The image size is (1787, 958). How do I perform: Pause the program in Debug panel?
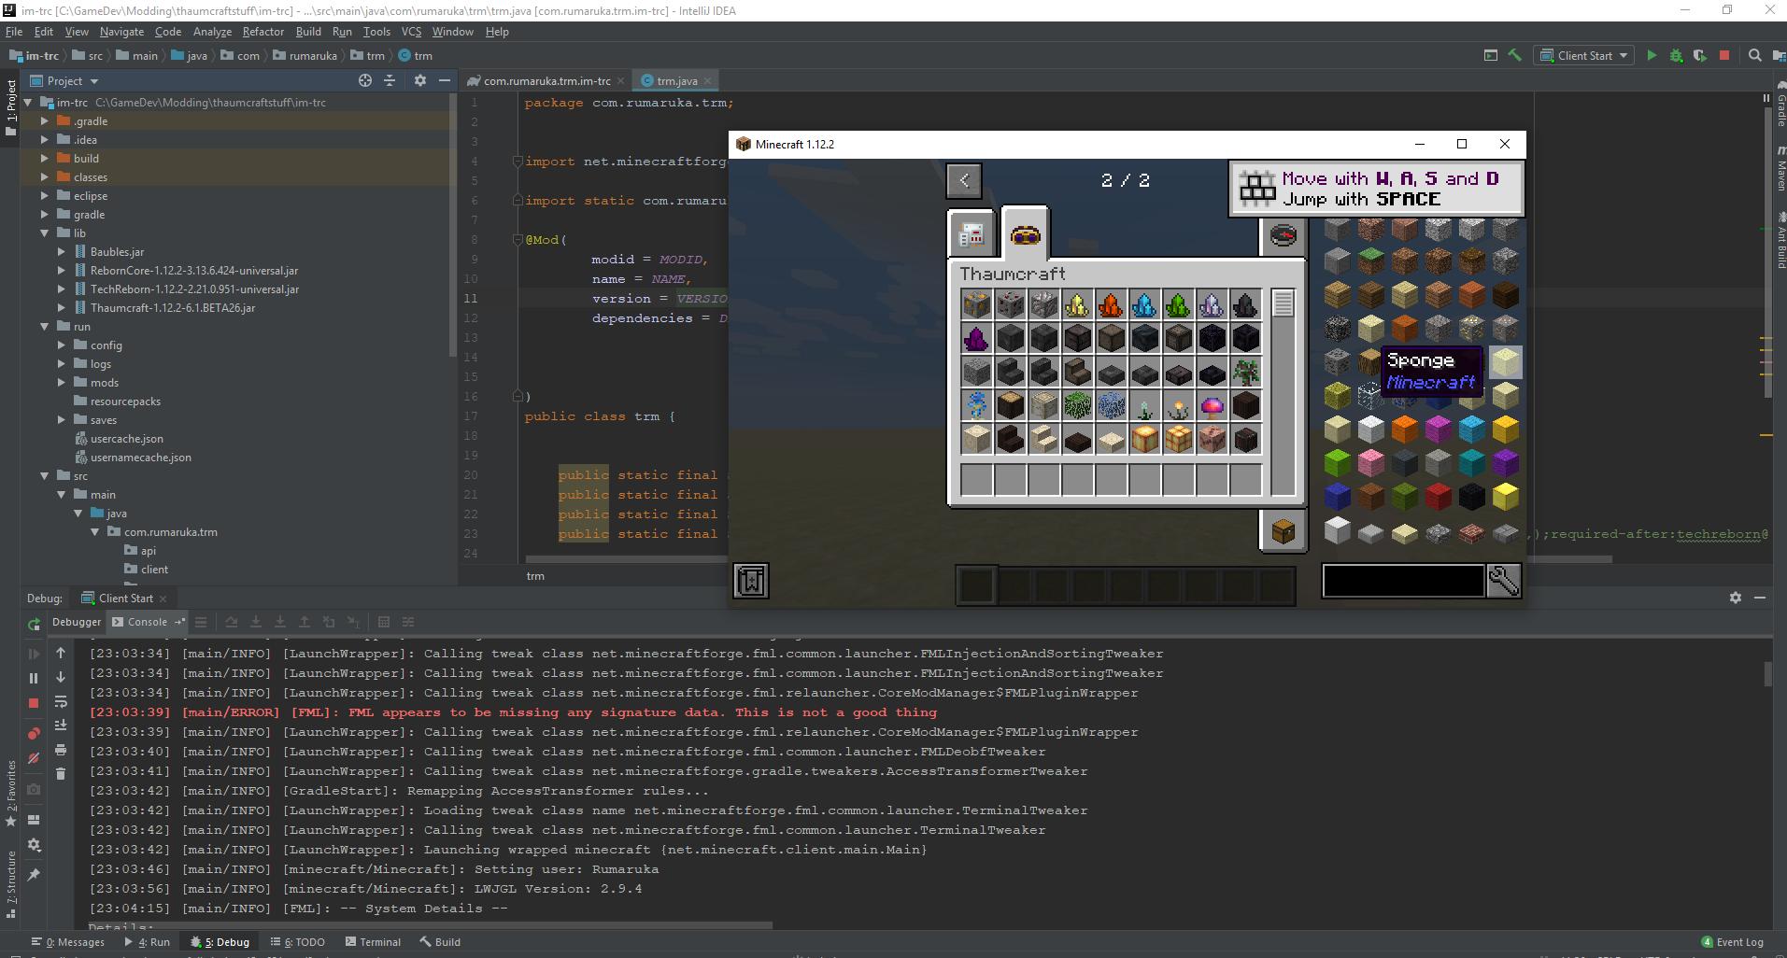click(34, 678)
